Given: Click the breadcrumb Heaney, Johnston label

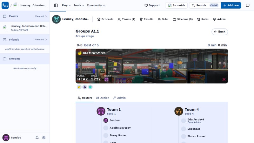Looking at the screenshot, I should 34,5.
